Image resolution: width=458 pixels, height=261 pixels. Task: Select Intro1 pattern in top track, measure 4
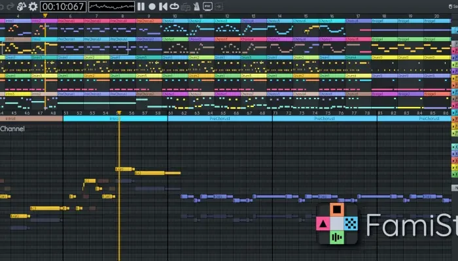[x=18, y=21]
